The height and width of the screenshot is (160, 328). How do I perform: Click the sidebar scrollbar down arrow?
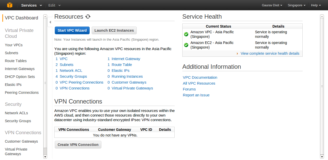point(45,157)
